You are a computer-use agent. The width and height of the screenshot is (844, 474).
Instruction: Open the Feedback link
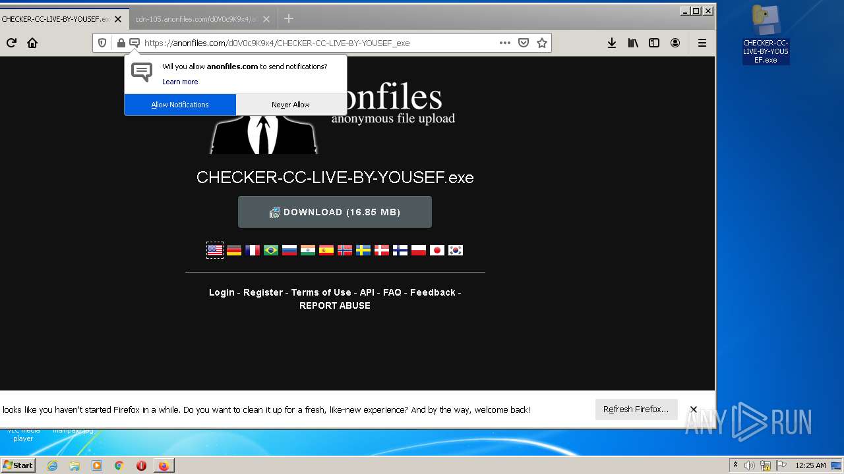pos(433,292)
